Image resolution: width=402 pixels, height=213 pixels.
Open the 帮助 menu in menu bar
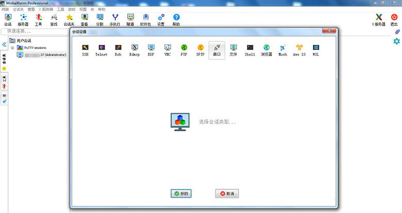pos(102,9)
